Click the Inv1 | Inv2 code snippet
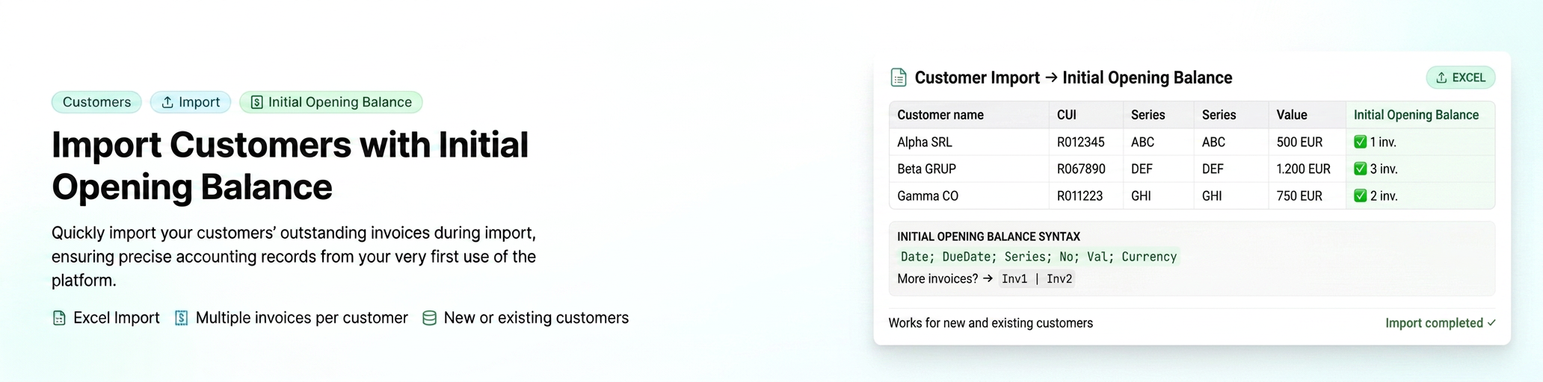Screen dimensions: 1543x382 coord(1036,279)
